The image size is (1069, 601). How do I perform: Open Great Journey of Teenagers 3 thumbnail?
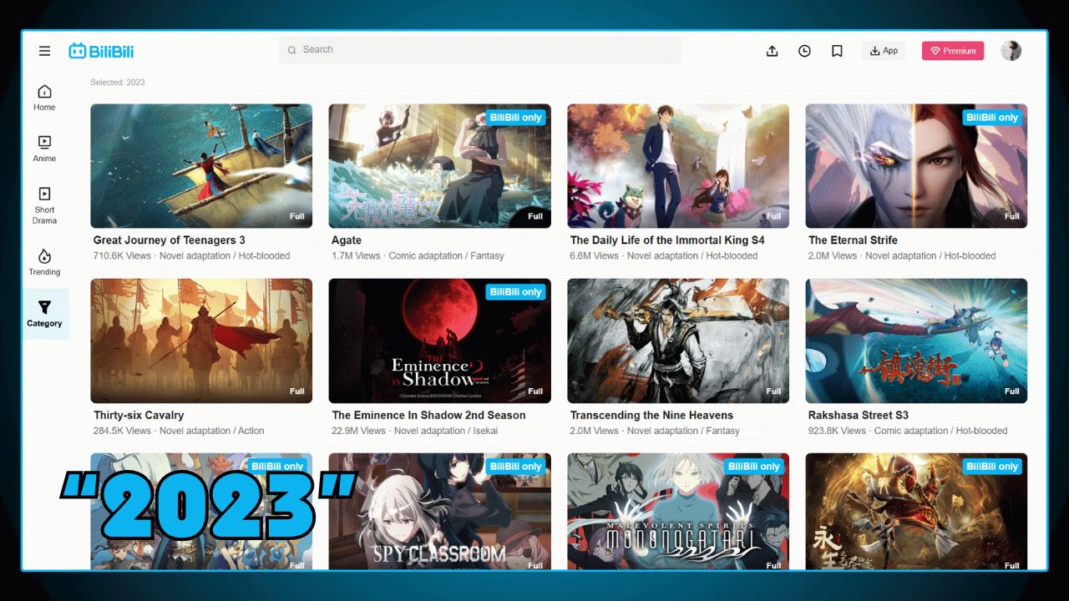[201, 166]
